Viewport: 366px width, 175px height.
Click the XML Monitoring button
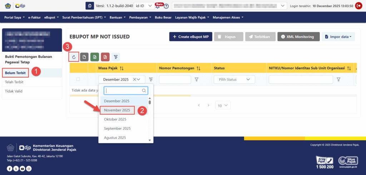click(x=298, y=37)
